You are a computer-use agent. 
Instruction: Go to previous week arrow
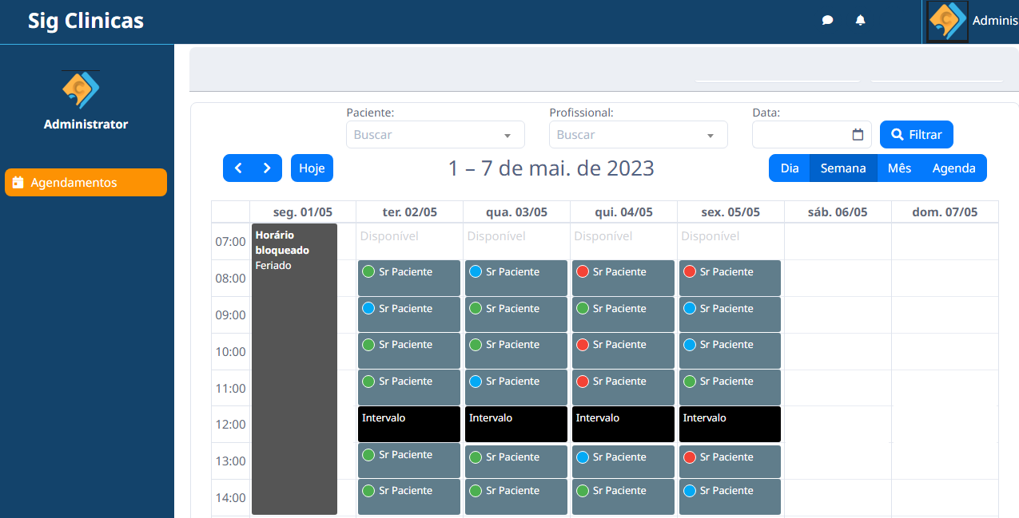[x=237, y=168]
